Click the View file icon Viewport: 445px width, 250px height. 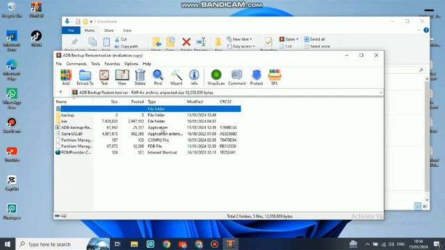tap(122, 77)
